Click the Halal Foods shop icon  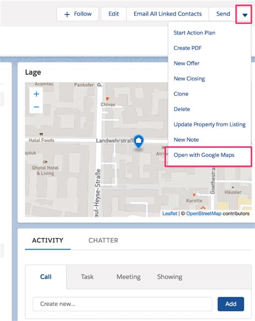(41, 134)
